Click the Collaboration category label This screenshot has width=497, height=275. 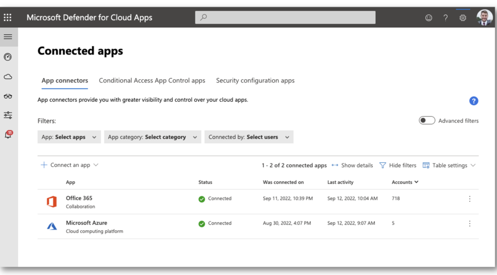(x=80, y=206)
